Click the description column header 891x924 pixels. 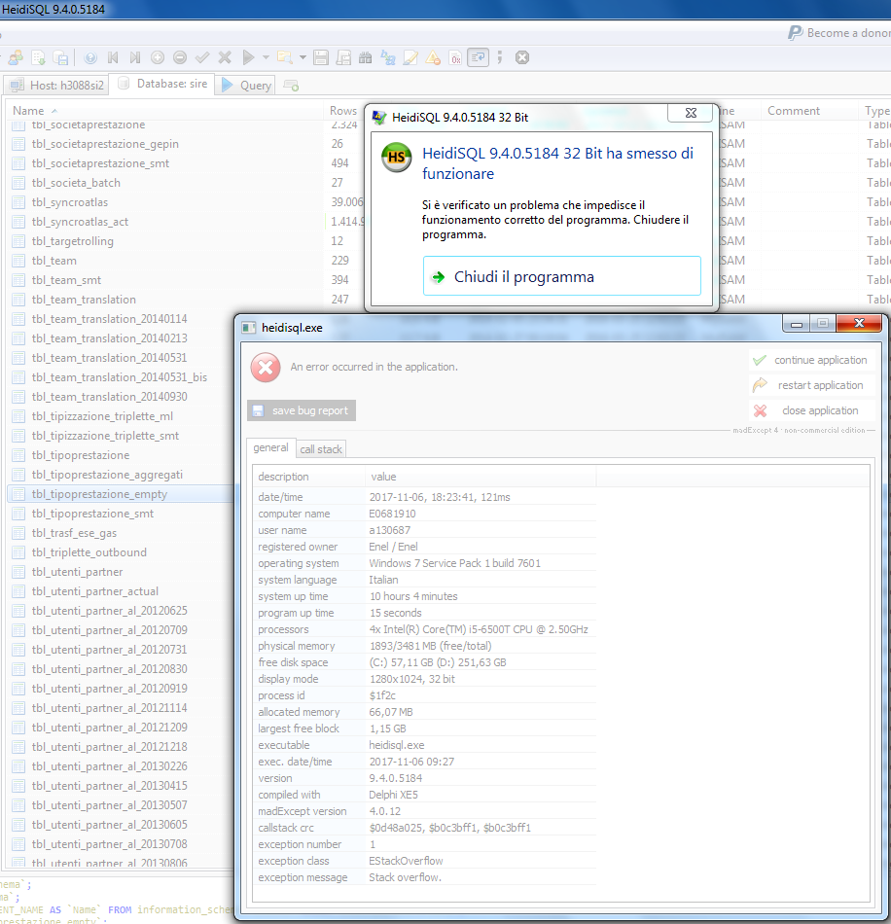(x=308, y=477)
